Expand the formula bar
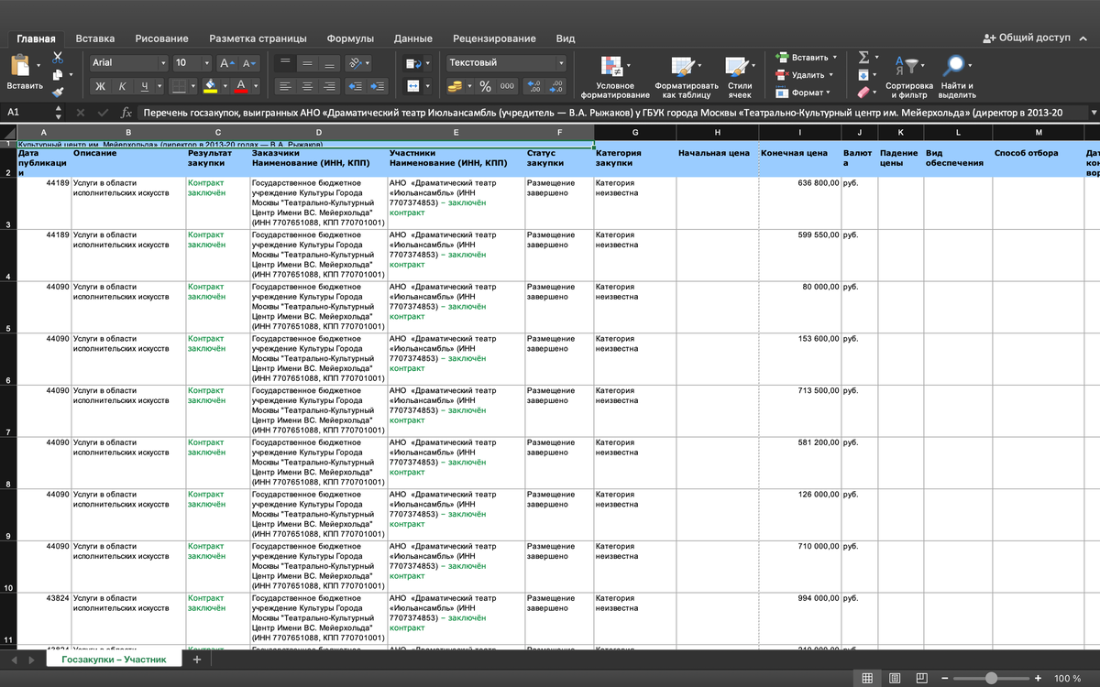This screenshot has width=1100, height=687. (1093, 112)
